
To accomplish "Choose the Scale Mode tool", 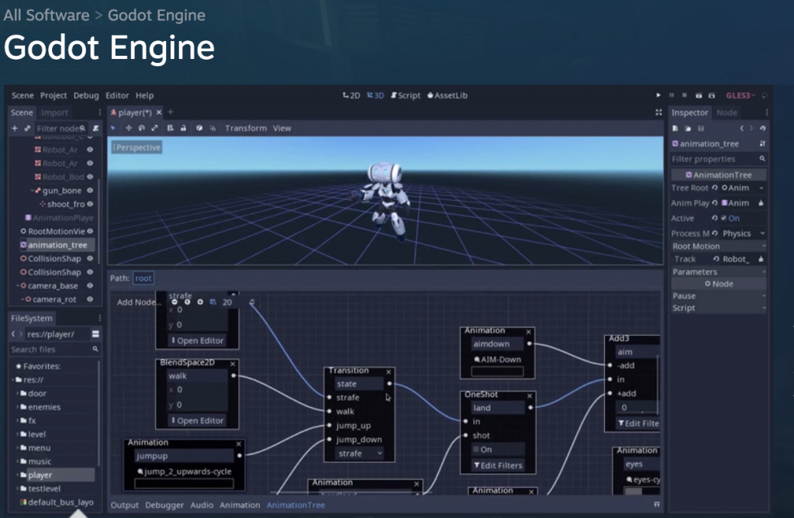I will pyautogui.click(x=155, y=128).
